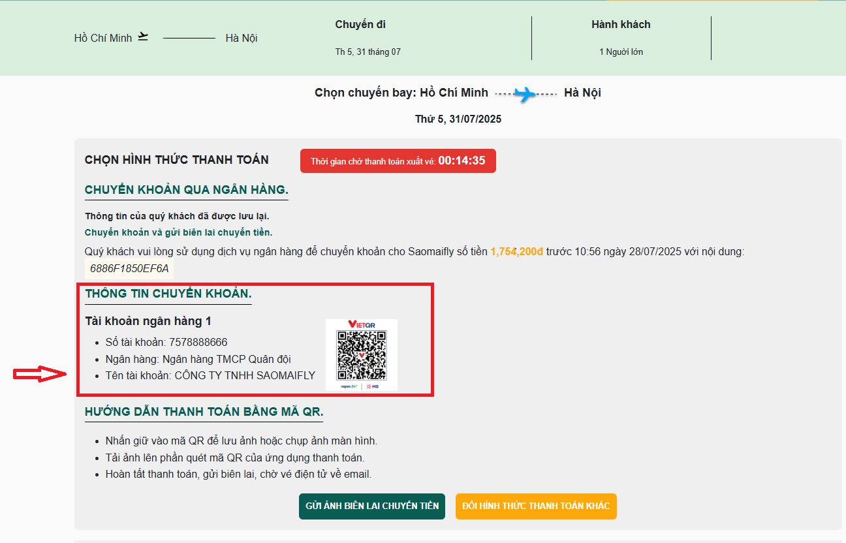This screenshot has width=846, height=543.
Task: Click 'Hà Nội' in top header route
Action: (242, 38)
